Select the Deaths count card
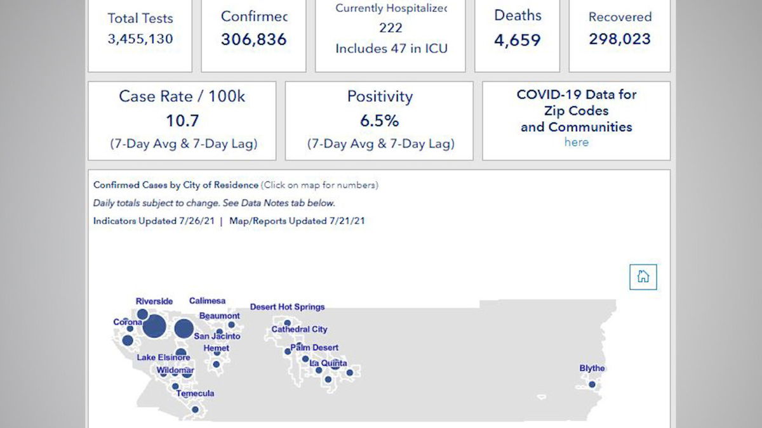Viewport: 762px width, 428px height. click(x=518, y=35)
